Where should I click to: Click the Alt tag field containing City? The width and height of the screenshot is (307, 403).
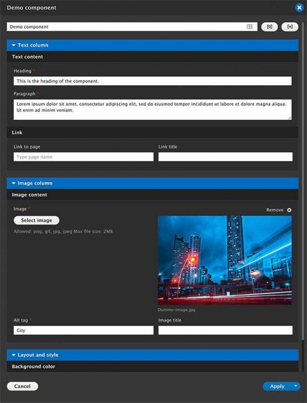point(83,330)
